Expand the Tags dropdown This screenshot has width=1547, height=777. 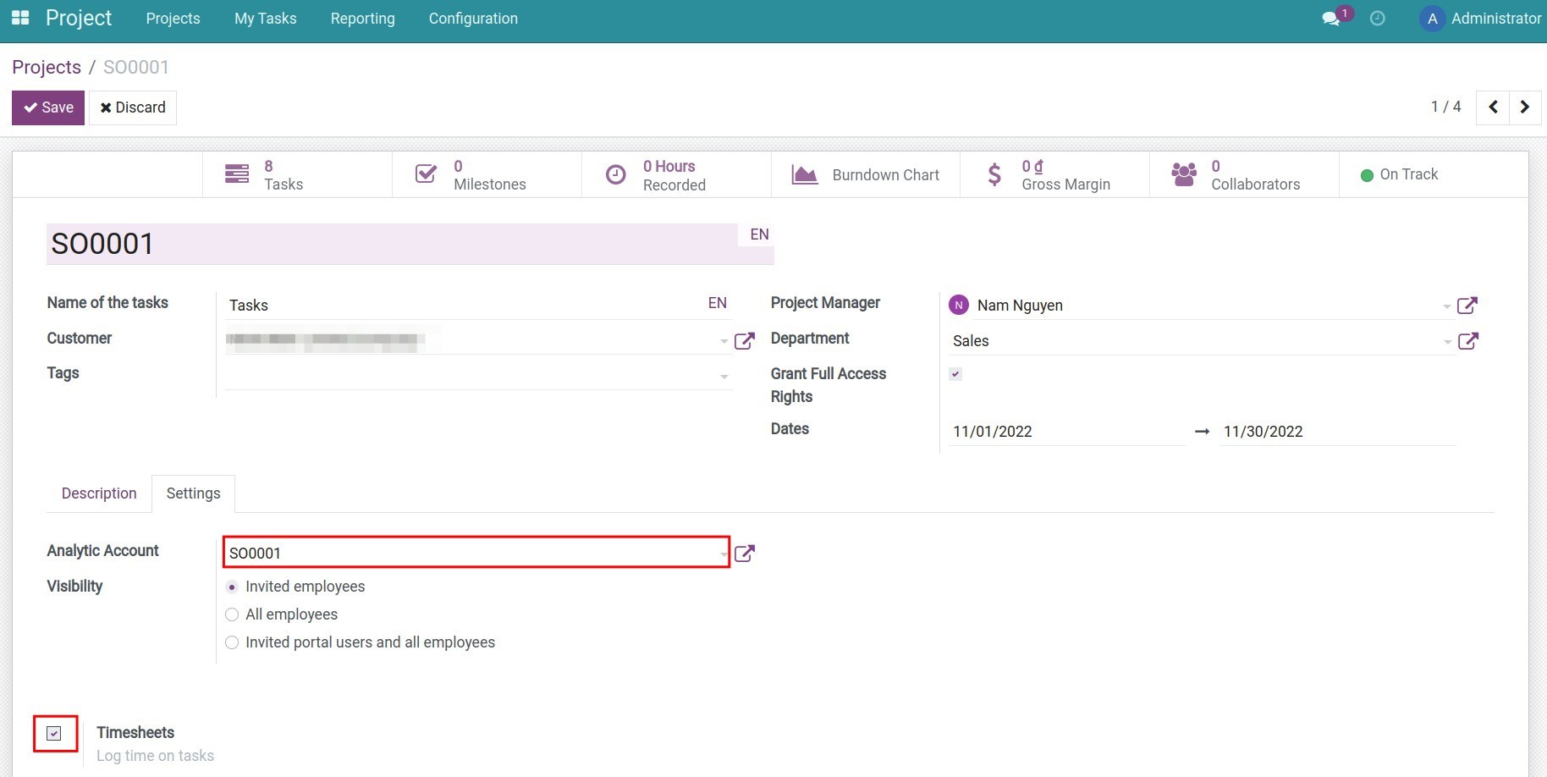724,375
